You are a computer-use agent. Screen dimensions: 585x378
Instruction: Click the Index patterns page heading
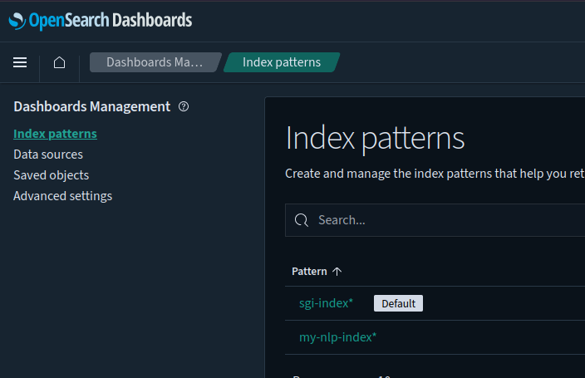375,139
